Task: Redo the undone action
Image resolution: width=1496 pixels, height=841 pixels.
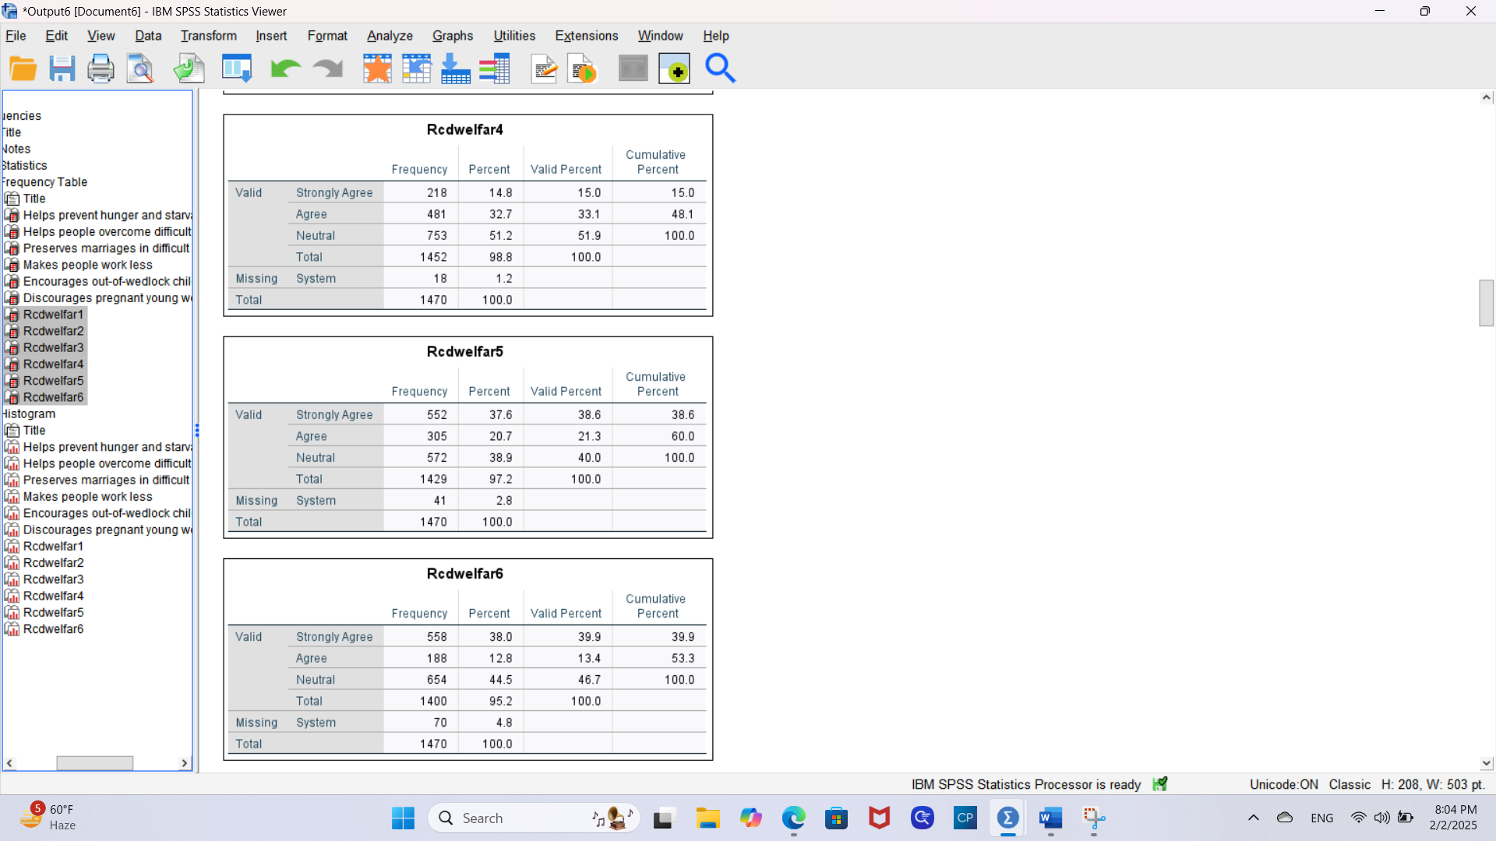Action: (326, 69)
